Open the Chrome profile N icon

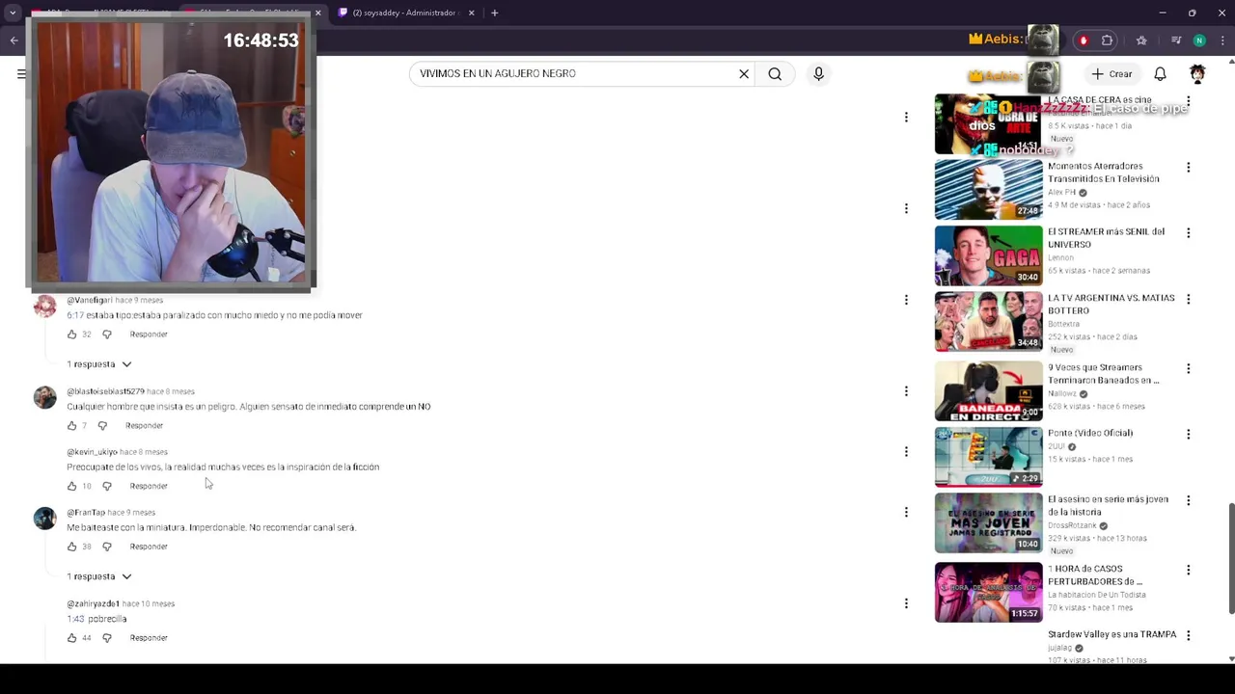tap(1199, 40)
